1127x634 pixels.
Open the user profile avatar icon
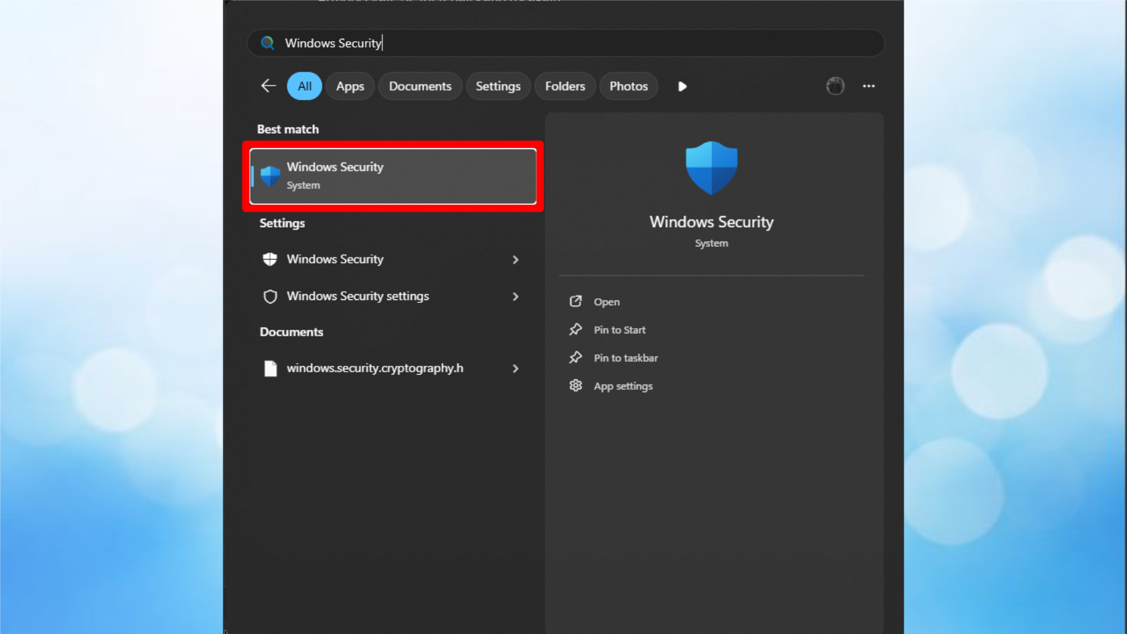coord(835,86)
